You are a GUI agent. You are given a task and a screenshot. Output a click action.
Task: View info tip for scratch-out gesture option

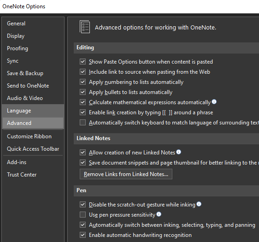pos(199,204)
